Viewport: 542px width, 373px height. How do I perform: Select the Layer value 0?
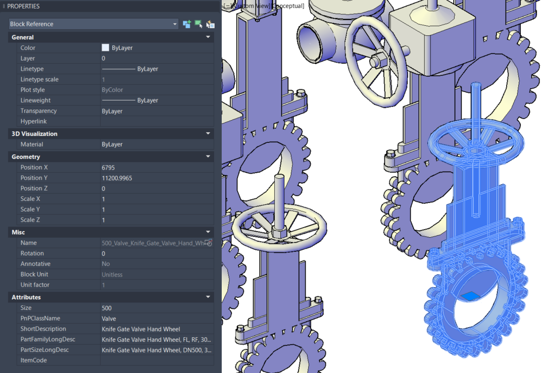(x=157, y=59)
